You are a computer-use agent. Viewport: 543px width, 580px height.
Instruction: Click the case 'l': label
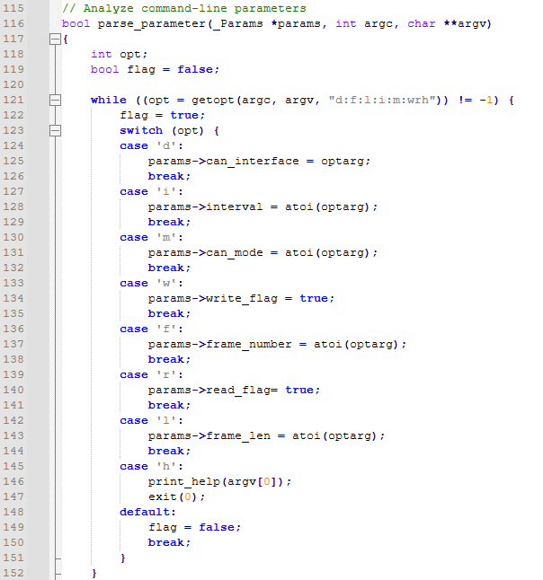[x=151, y=420]
